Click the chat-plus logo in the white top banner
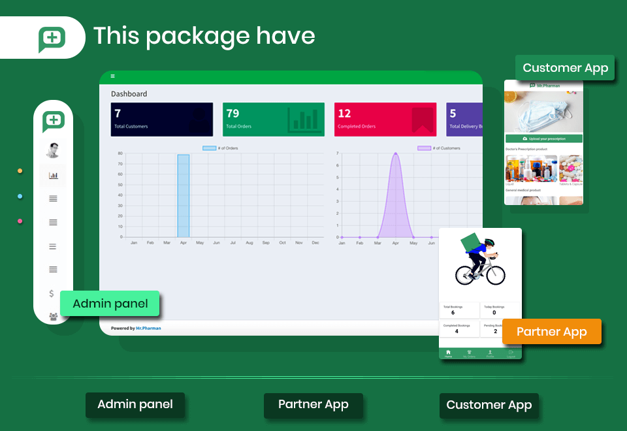Screen dimensions: 627x431 coord(52,39)
